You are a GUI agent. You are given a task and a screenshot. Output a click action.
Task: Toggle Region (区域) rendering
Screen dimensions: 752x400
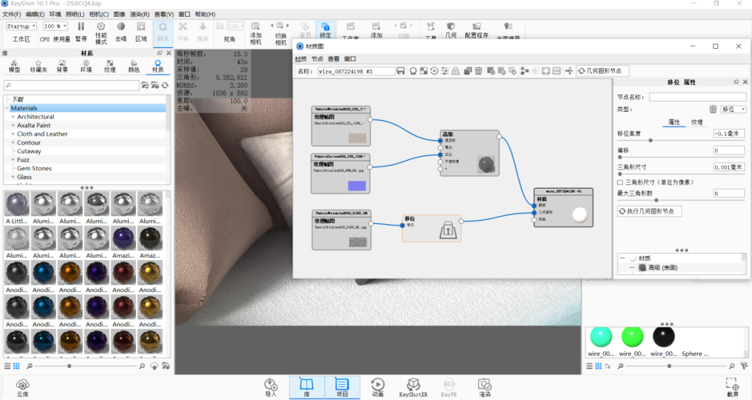click(141, 33)
